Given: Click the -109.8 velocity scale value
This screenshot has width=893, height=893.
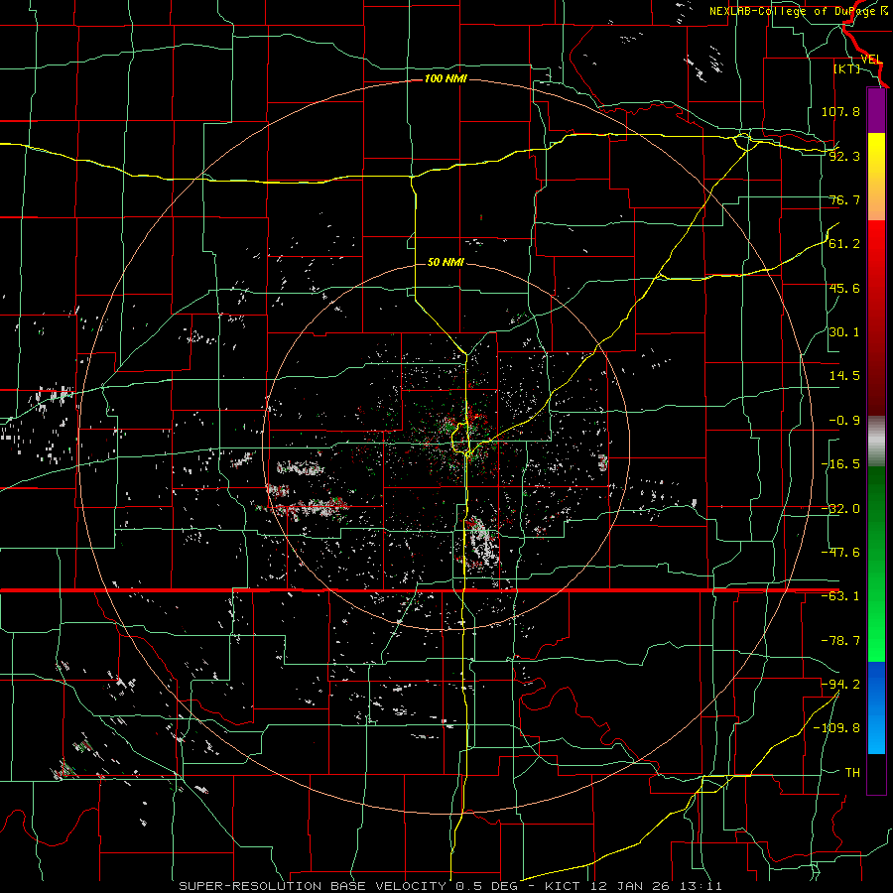Looking at the screenshot, I should 836,728.
